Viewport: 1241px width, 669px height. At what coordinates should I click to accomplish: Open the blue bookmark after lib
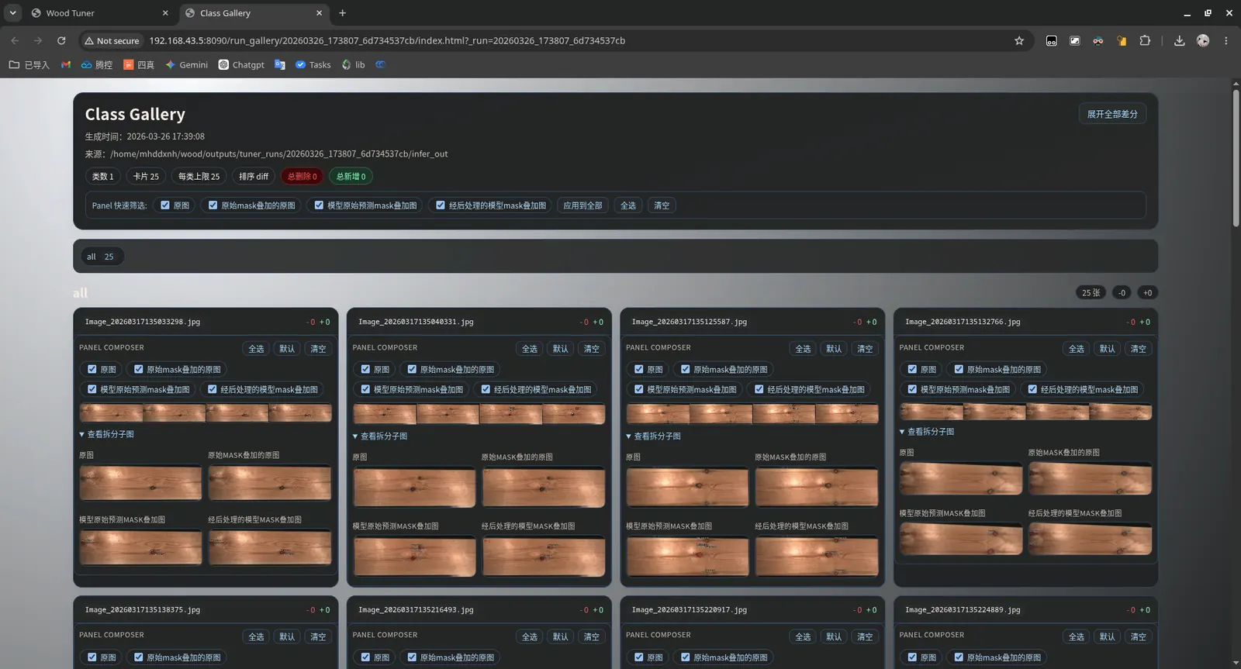380,65
